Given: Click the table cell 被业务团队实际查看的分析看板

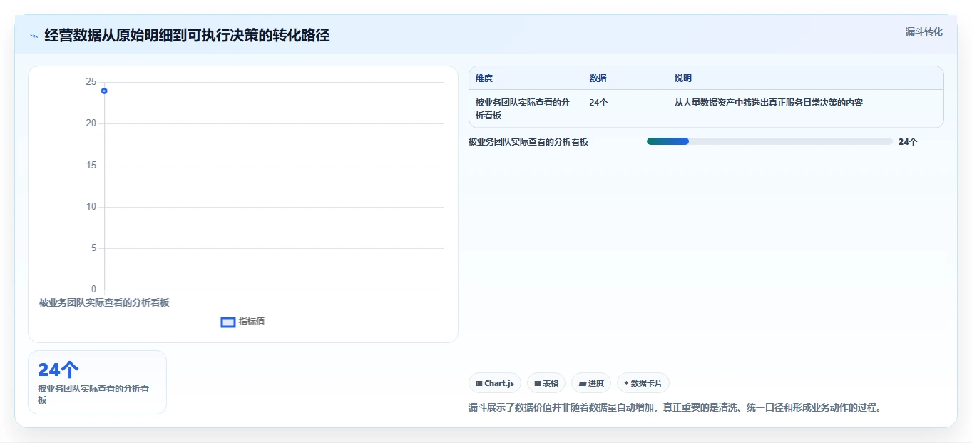Looking at the screenshot, I should pos(523,109).
